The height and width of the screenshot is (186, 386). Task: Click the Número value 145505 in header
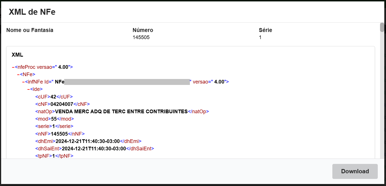141,37
